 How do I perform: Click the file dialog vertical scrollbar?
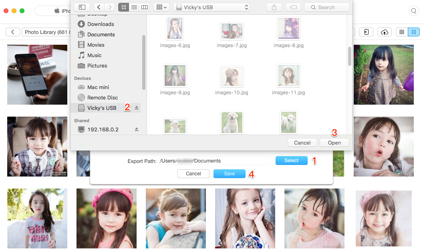click(x=350, y=56)
